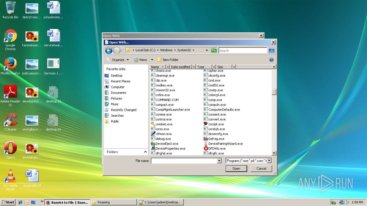Screen dimensions: 367x206
Task: Click the Google Chrome desktop shortcut
Action: (x=10, y=40)
